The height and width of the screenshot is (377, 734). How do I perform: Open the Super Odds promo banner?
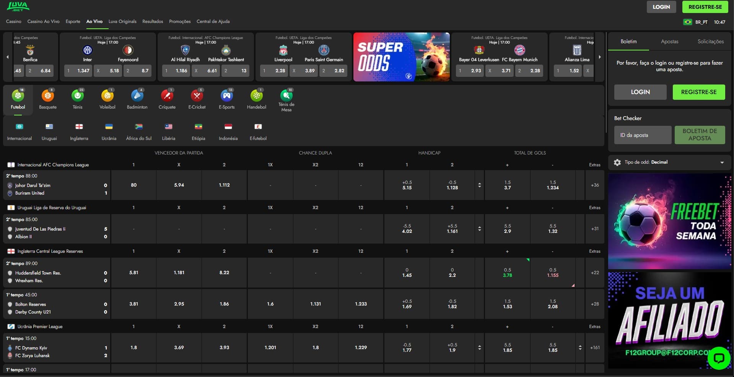click(402, 57)
